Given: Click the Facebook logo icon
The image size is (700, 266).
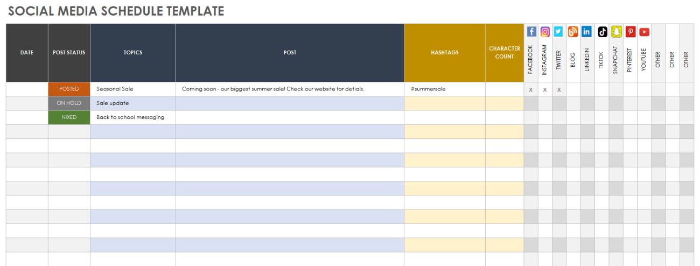Looking at the screenshot, I should [531, 32].
